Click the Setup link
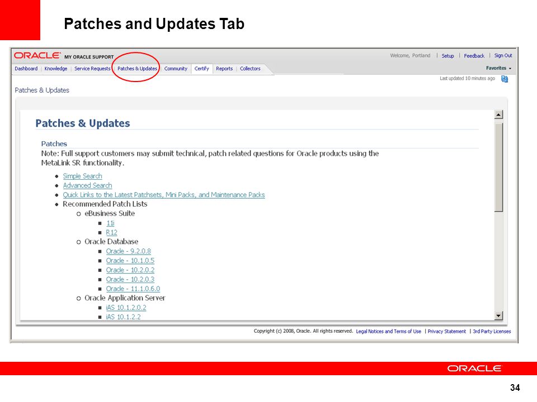 coord(447,56)
